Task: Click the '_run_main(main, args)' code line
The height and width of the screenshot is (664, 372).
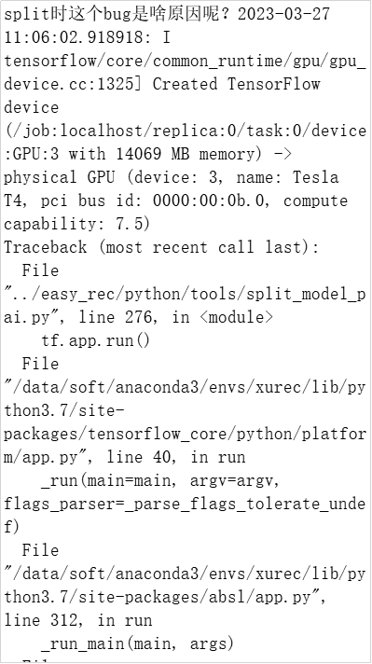Action: (x=138, y=644)
